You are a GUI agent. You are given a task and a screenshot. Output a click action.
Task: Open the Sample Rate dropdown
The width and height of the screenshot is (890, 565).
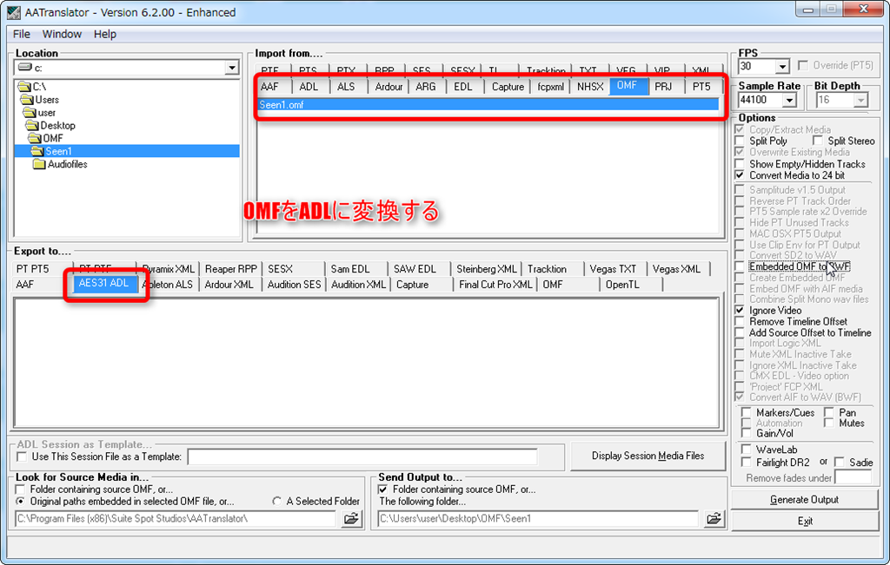point(789,101)
